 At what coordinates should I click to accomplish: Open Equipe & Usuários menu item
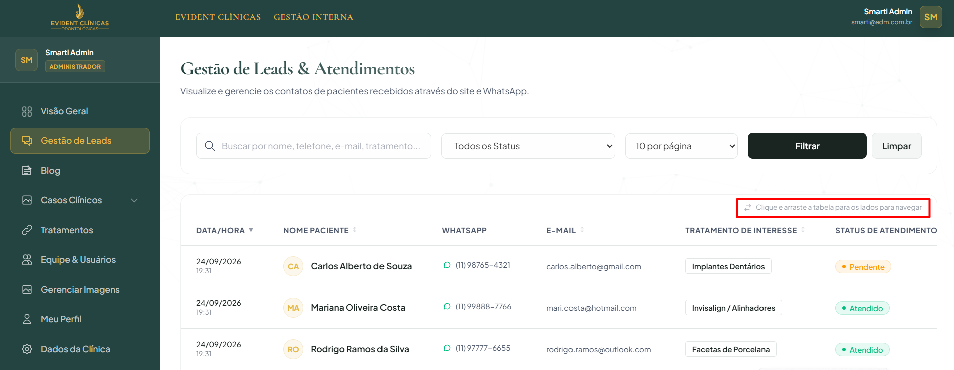coord(80,260)
